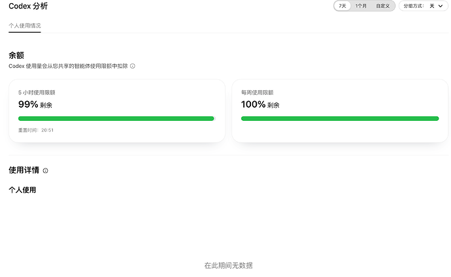
Task: Click the 重置时间: 20:51 label
Action: coord(36,130)
